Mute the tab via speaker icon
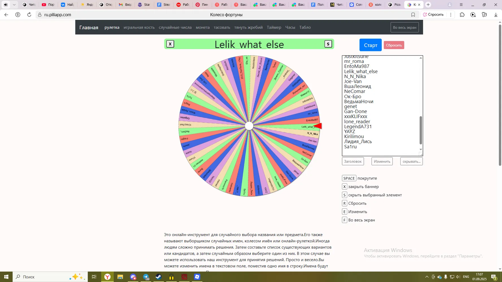Screen dimensions: 502x282 click(x=6, y=5)
